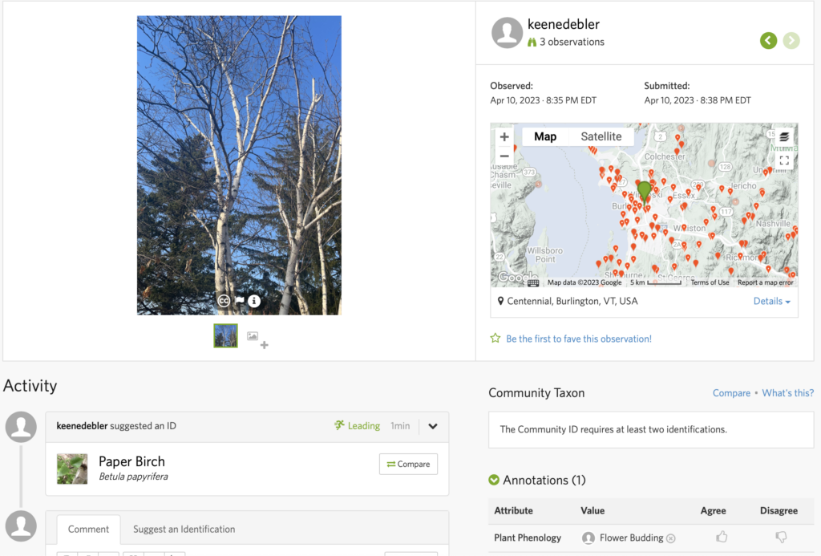
Task: Select the birch tree photo thumbnail
Action: [x=225, y=335]
